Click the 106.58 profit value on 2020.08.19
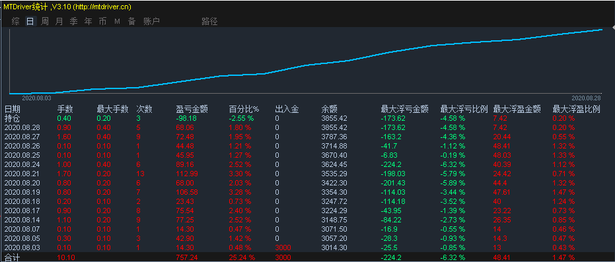Screen dimensions: 615x262 pos(187,192)
